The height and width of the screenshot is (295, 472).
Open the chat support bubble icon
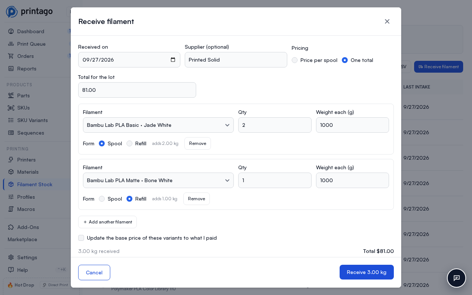tap(457, 278)
